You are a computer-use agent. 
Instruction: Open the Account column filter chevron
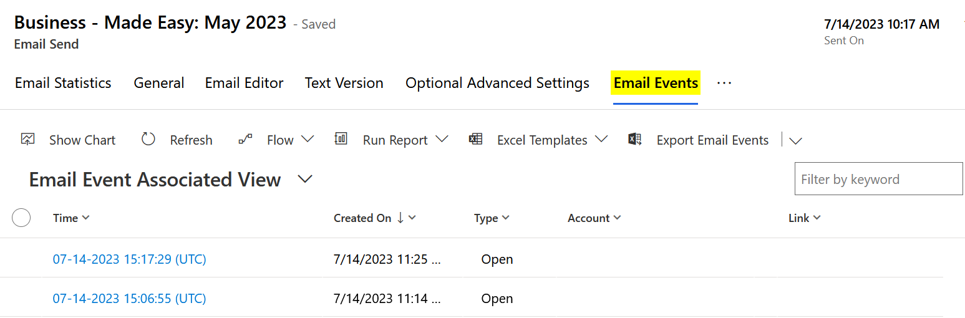[x=617, y=218]
